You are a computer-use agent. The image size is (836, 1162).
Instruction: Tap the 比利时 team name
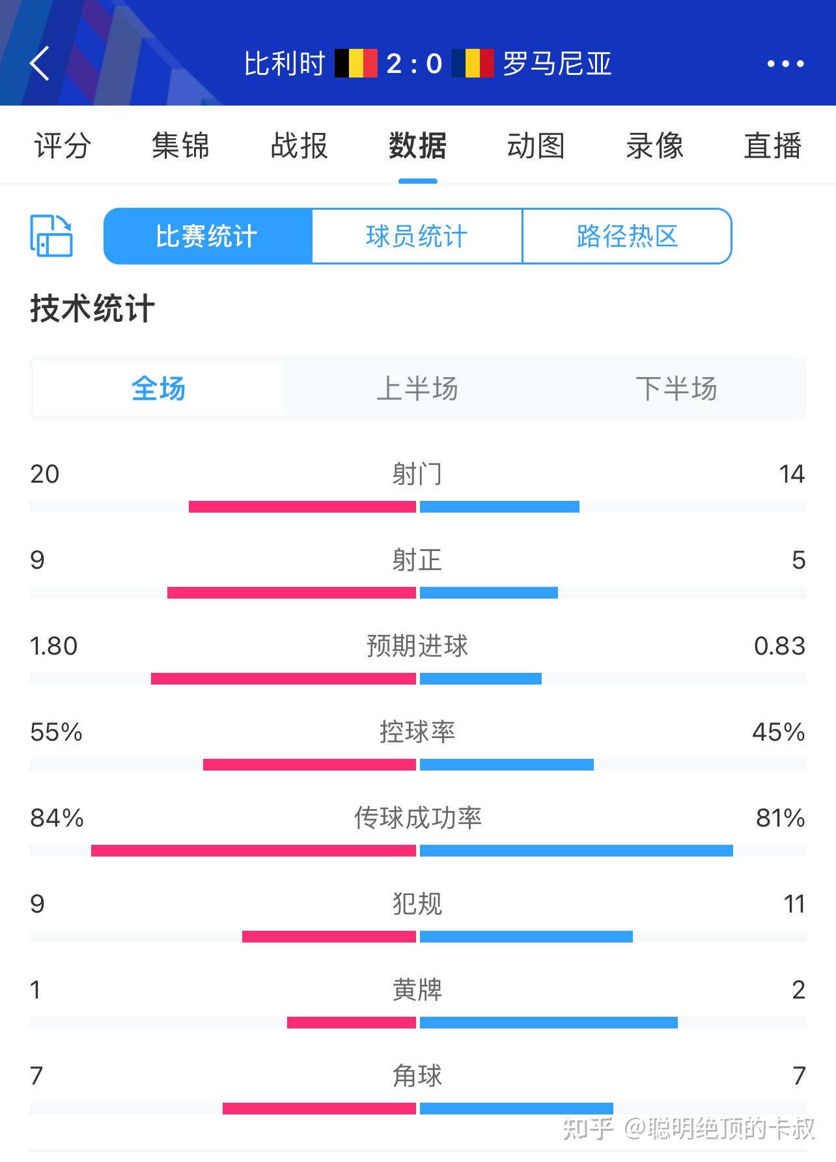(285, 64)
